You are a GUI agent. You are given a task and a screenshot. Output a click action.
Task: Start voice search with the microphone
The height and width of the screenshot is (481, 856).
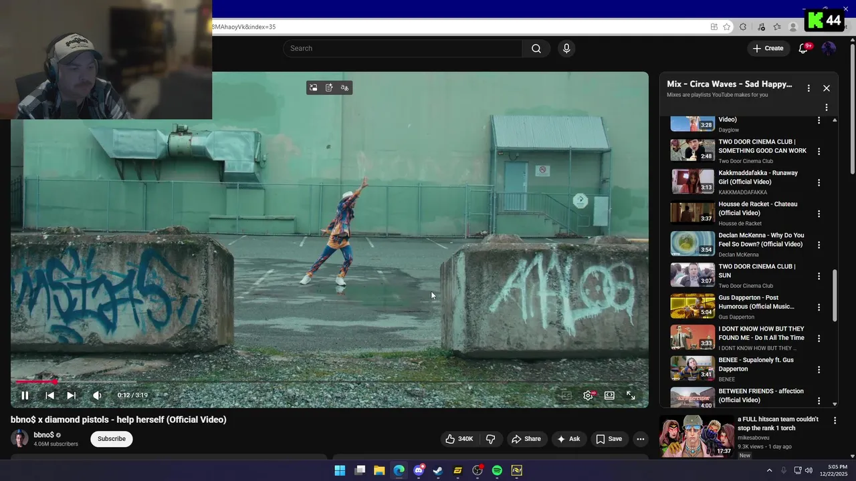tap(566, 48)
